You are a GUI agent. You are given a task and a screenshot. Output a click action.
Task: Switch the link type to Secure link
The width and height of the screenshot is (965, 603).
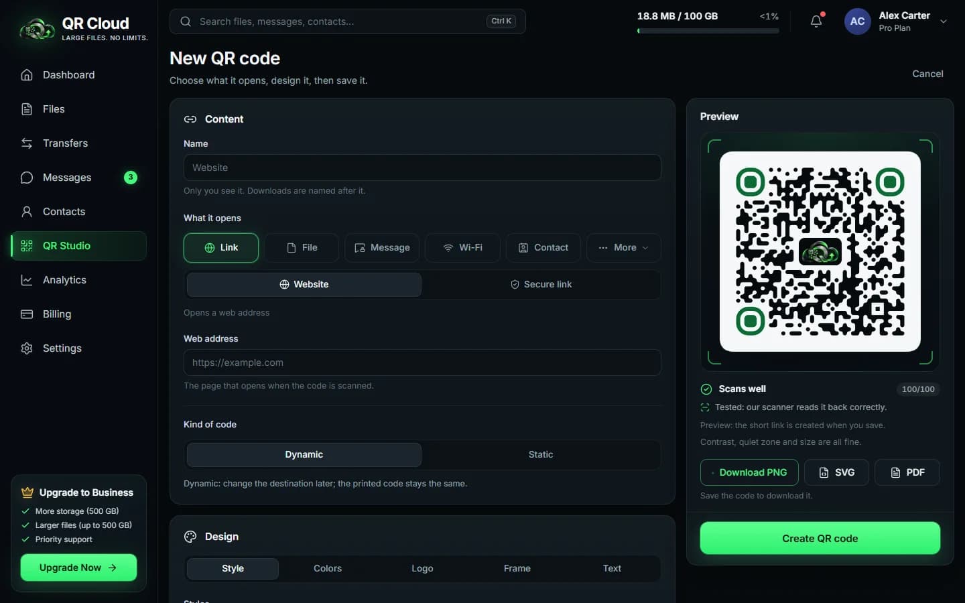tap(541, 285)
